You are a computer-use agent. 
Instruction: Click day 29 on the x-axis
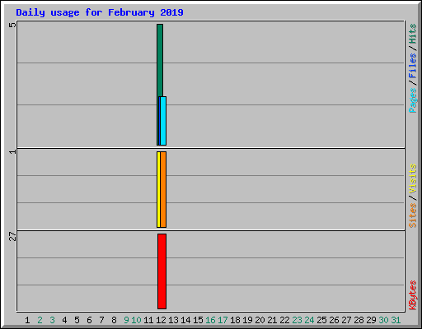(371, 320)
